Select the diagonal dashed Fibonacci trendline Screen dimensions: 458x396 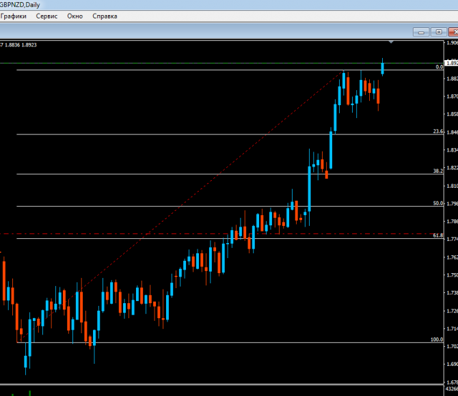pyautogui.click(x=181, y=205)
